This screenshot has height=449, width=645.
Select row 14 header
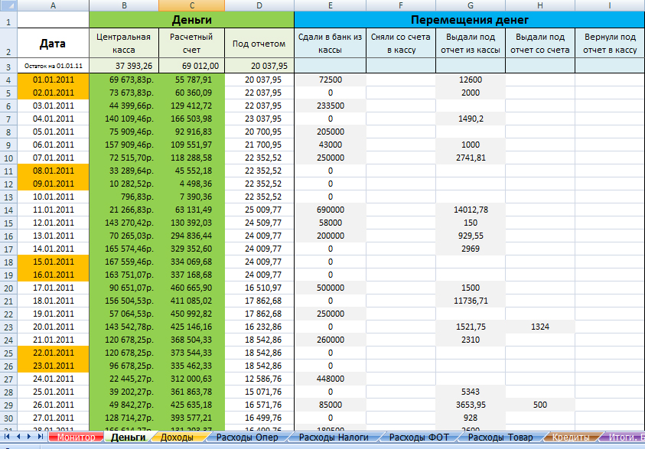(x=8, y=210)
